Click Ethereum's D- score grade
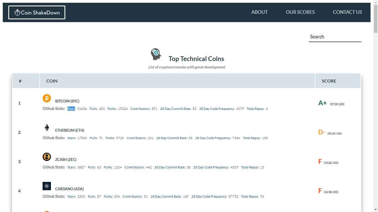The width and height of the screenshot is (378, 212). coord(322,132)
